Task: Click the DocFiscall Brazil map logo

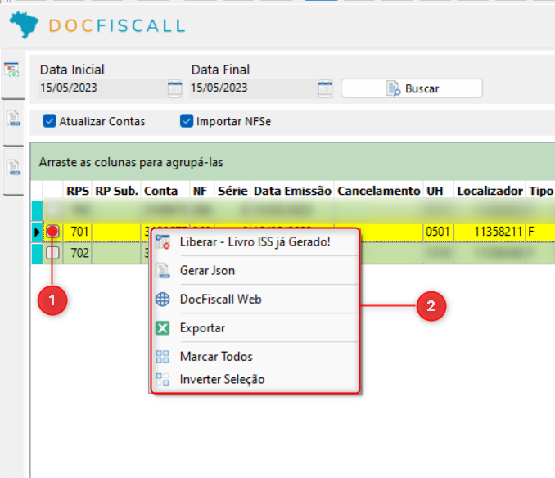Action: (24, 25)
